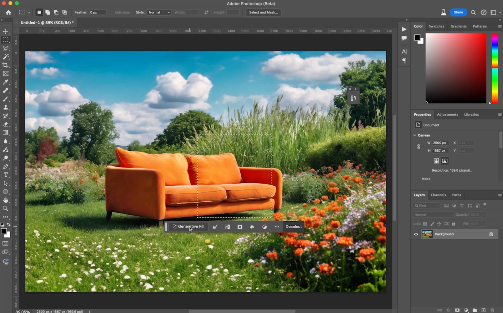The image size is (503, 313).
Task: Select the Eyedropper tool
Action: 6,82
